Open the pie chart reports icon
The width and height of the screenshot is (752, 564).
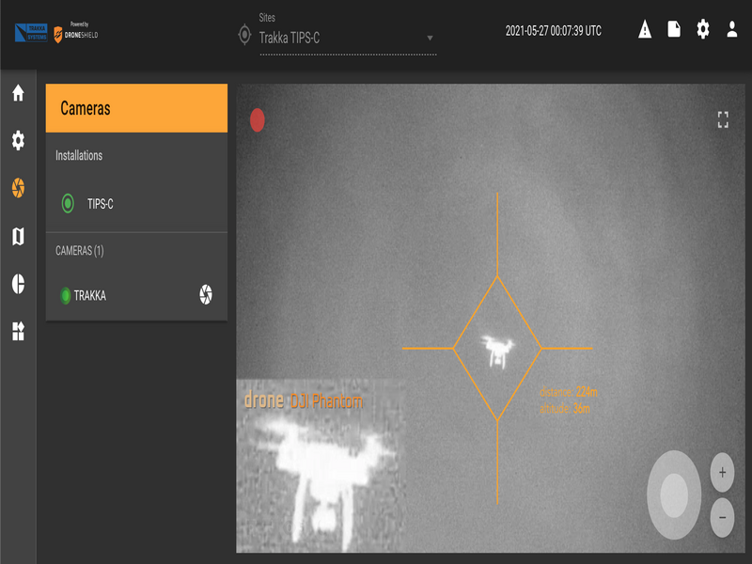(18, 284)
